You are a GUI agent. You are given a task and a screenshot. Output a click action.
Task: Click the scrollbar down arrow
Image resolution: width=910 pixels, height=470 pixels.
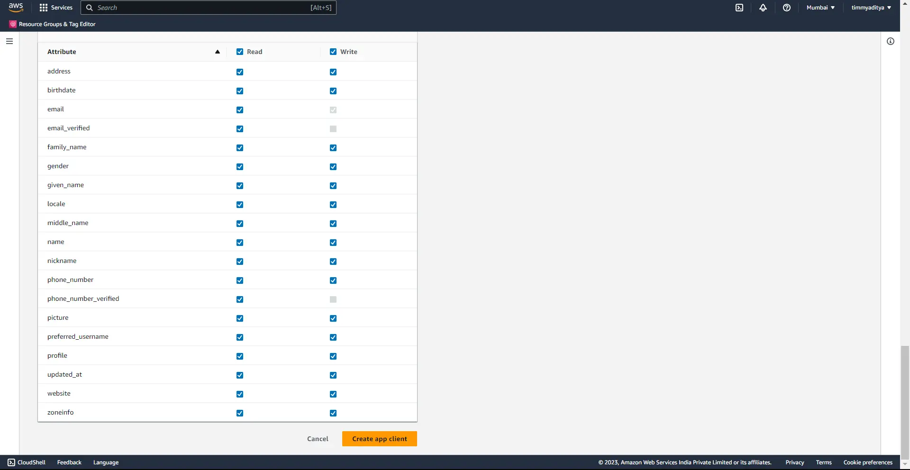[905, 464]
